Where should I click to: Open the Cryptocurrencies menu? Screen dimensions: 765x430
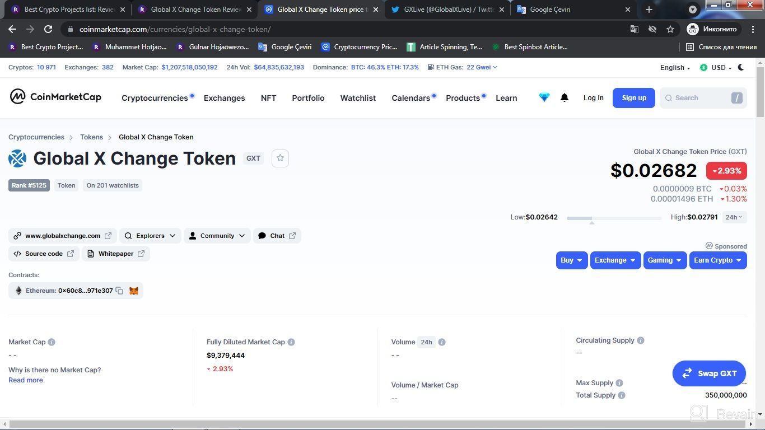[155, 98]
